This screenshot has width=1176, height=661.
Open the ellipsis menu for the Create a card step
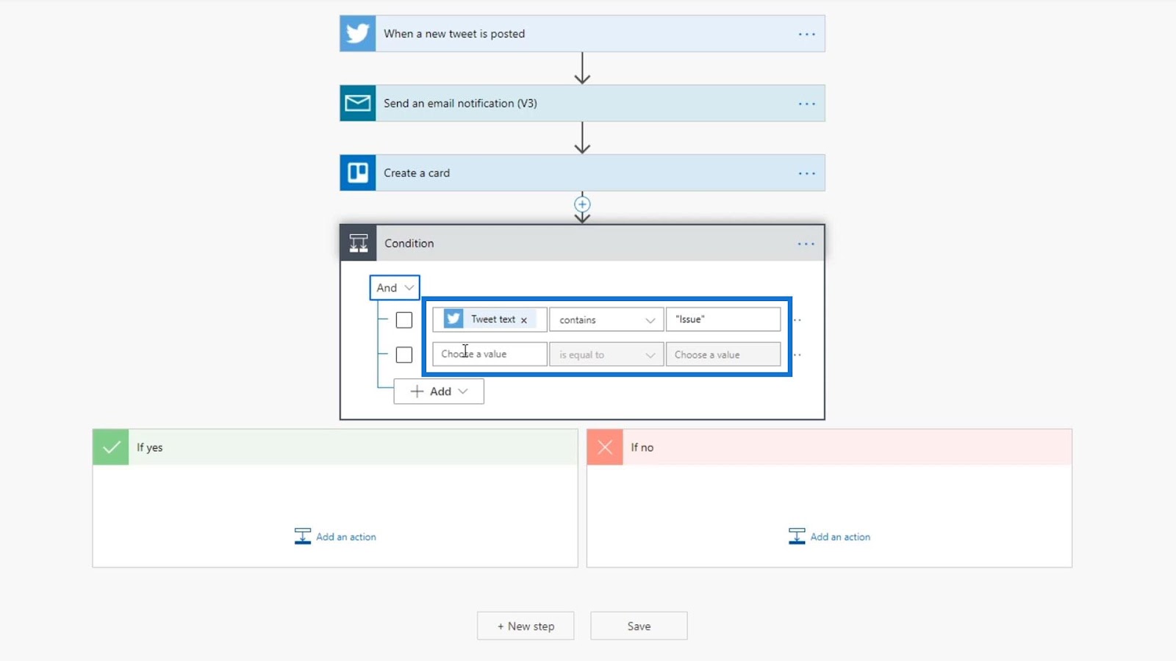click(x=807, y=174)
